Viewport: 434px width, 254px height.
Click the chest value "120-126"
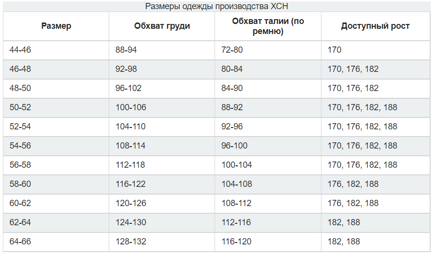click(130, 203)
